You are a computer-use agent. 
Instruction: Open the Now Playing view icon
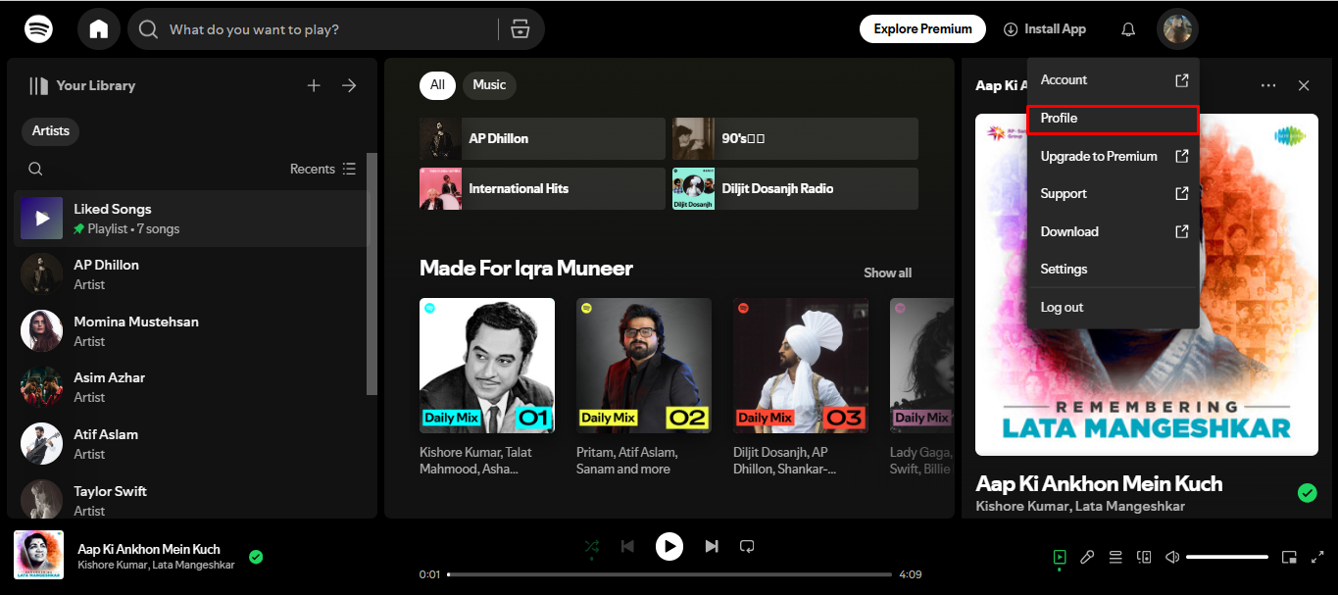pyautogui.click(x=1059, y=556)
